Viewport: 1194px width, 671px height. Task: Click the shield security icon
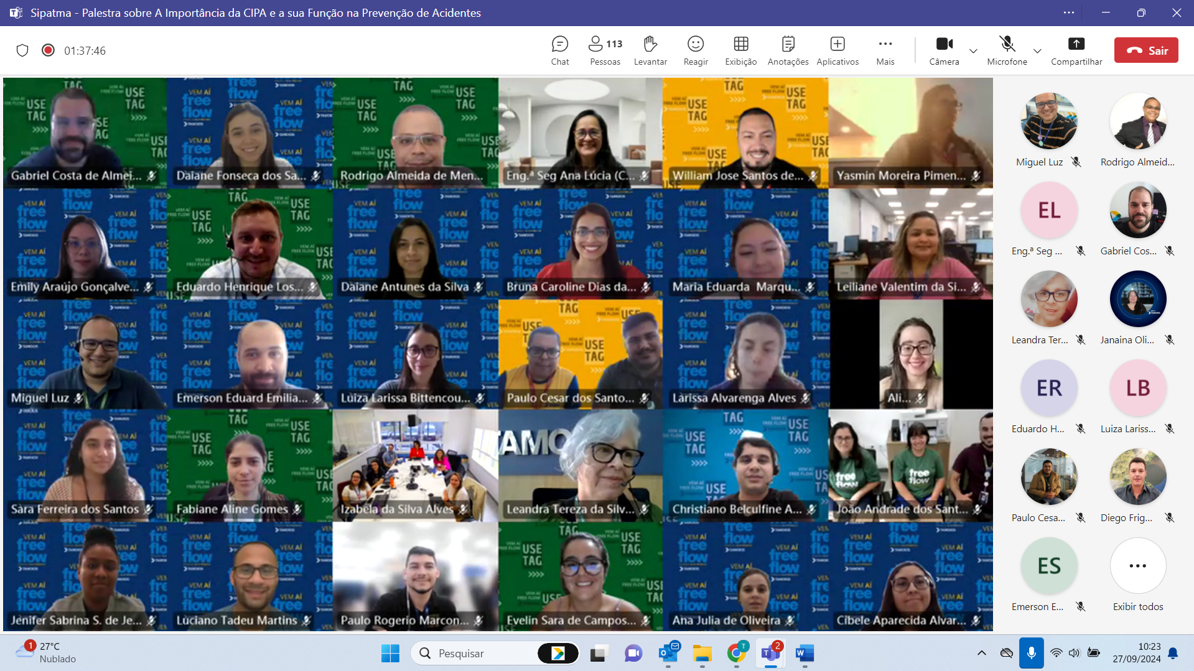pyautogui.click(x=22, y=50)
